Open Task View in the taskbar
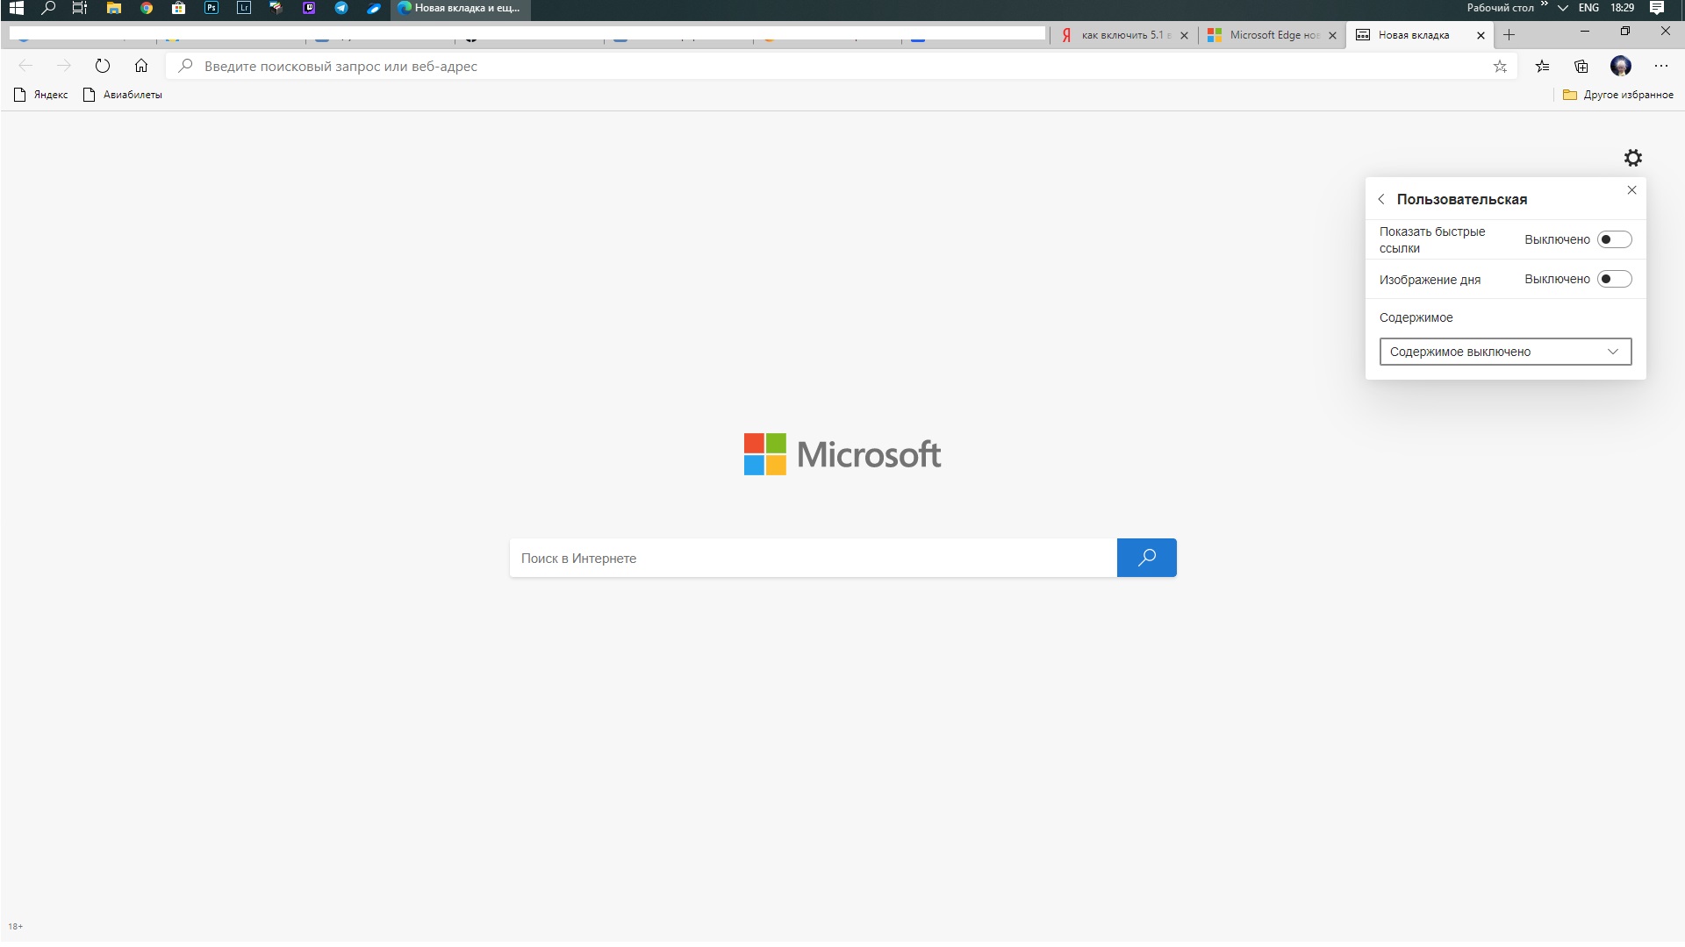This screenshot has width=1685, height=947. pyautogui.click(x=80, y=8)
